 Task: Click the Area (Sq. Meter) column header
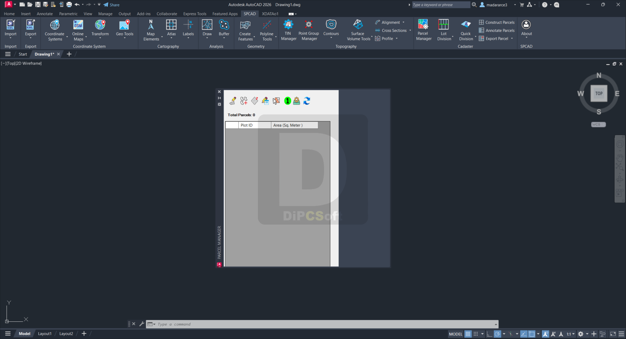coord(294,125)
